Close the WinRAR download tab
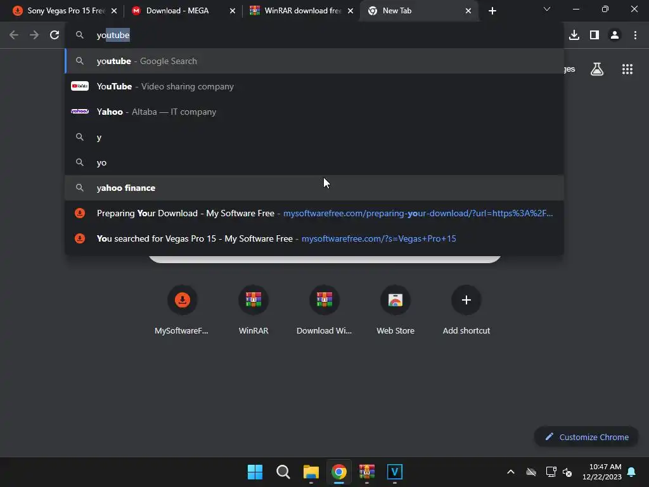The height and width of the screenshot is (487, 649). click(x=350, y=11)
